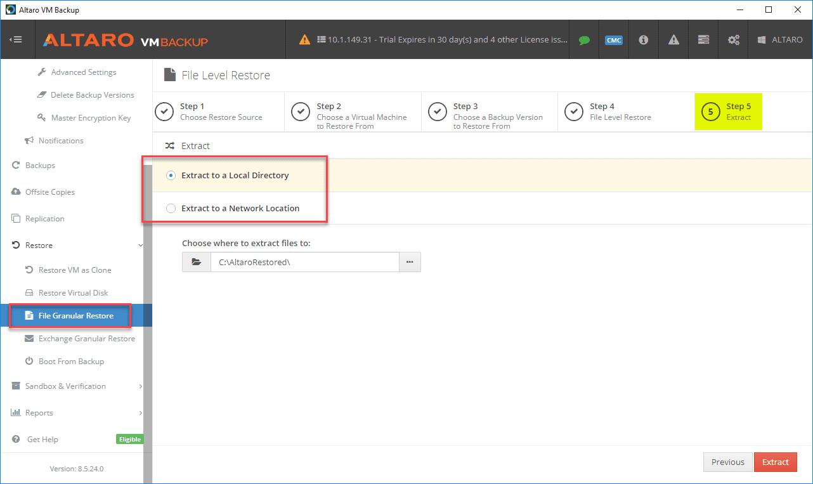The width and height of the screenshot is (813, 484).
Task: Open Restore VM as Clone
Action: [x=68, y=270]
